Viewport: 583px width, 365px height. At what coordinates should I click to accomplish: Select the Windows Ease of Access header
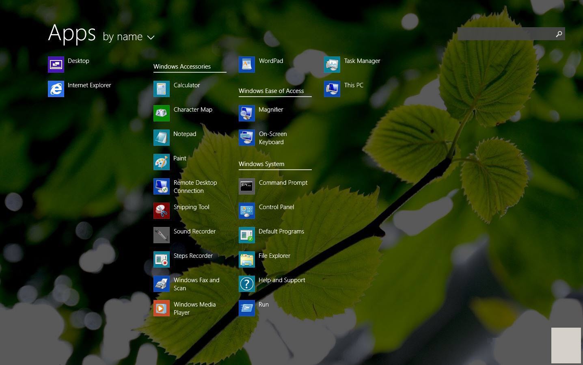coord(271,91)
